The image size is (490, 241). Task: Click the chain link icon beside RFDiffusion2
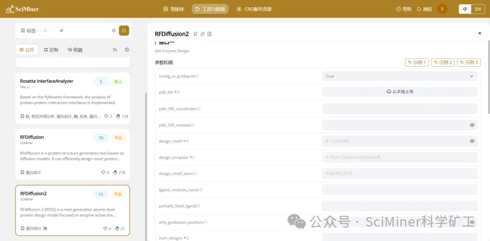pyautogui.click(x=202, y=34)
